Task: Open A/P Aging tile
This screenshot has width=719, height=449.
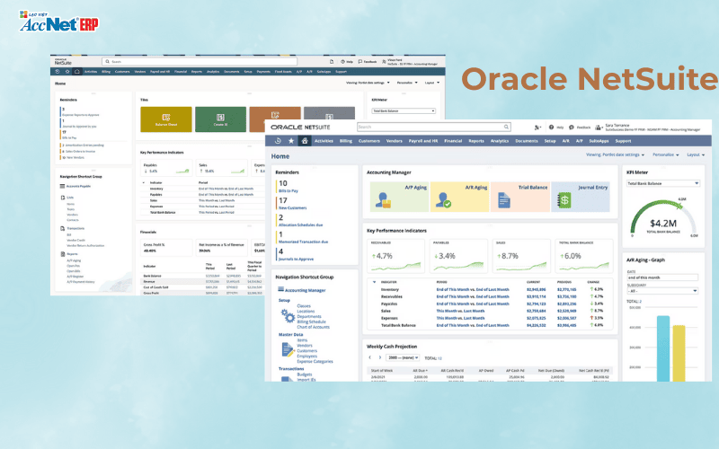Action: point(399,197)
